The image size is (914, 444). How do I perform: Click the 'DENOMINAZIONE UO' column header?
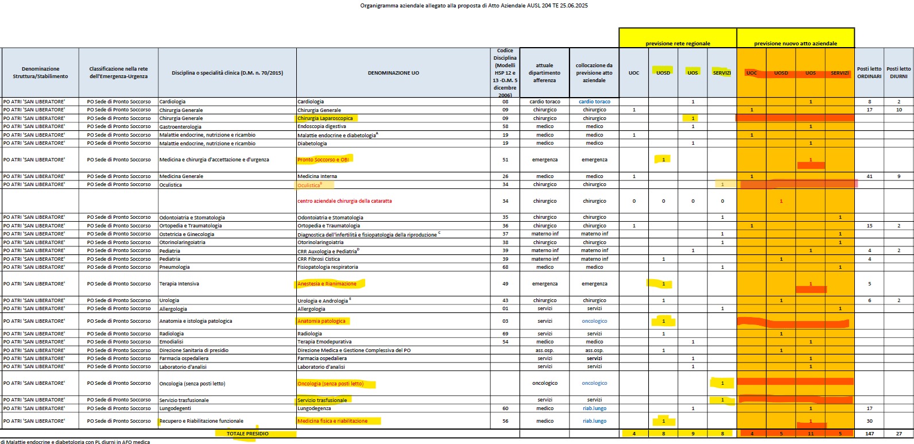(393, 73)
